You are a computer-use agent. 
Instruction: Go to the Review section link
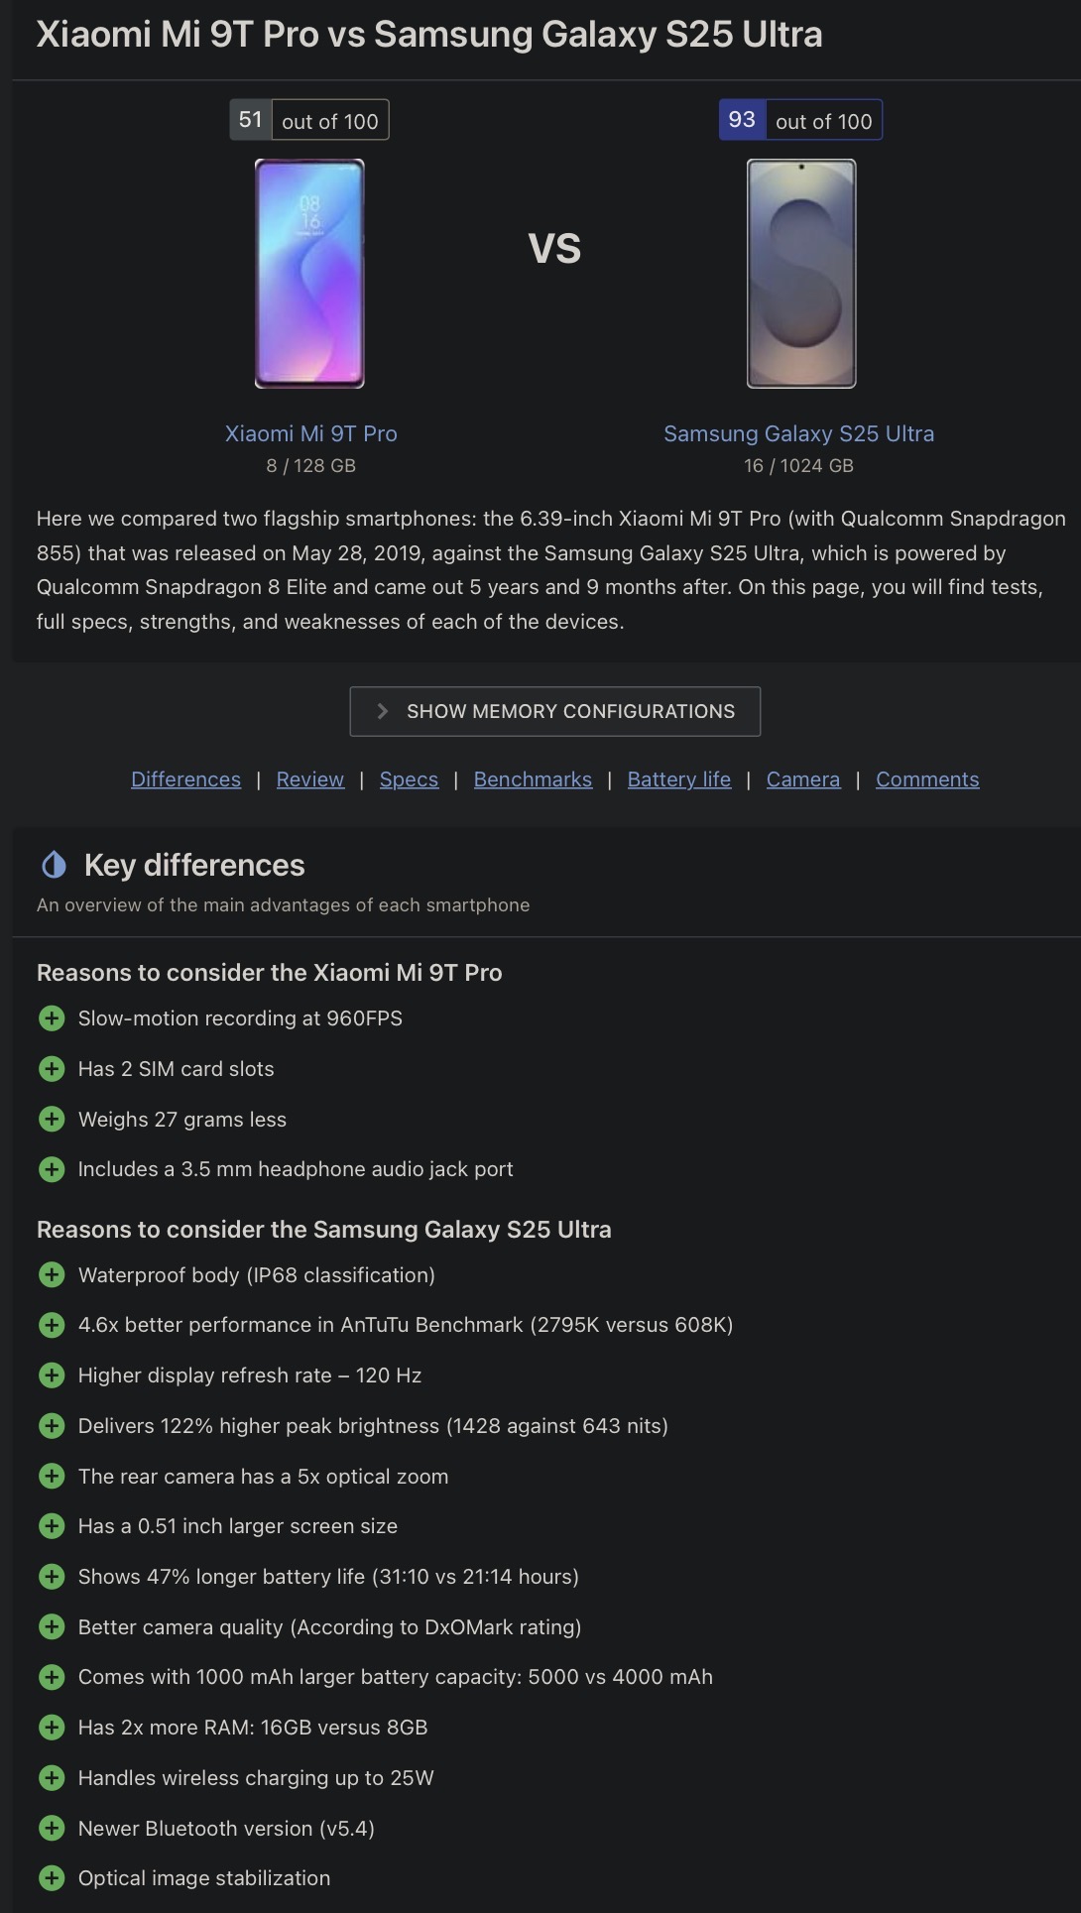(x=310, y=779)
